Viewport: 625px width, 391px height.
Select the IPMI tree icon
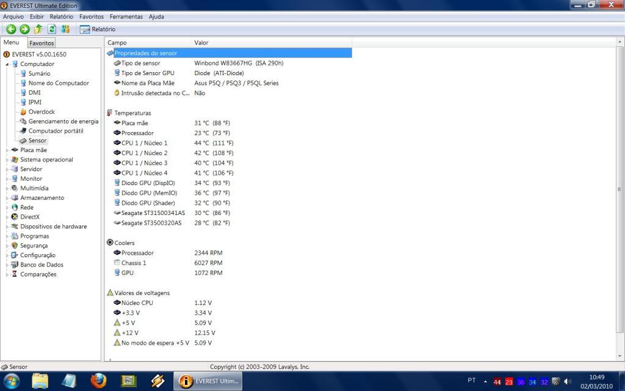coord(23,102)
